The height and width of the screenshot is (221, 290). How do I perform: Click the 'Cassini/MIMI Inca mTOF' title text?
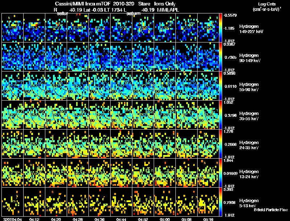pyautogui.click(x=83, y=4)
